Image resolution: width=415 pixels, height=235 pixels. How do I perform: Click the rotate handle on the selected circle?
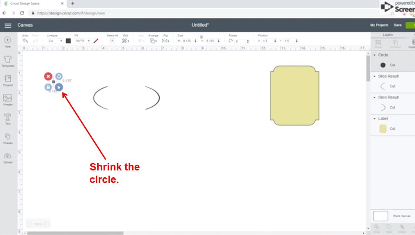click(59, 77)
